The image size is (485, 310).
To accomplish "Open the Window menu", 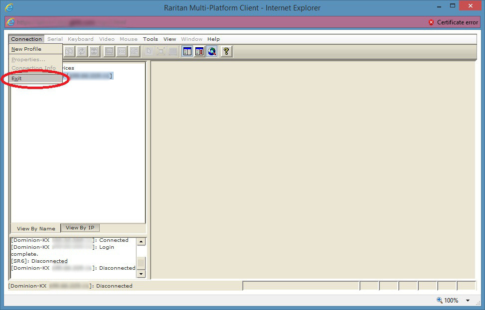I will point(191,39).
